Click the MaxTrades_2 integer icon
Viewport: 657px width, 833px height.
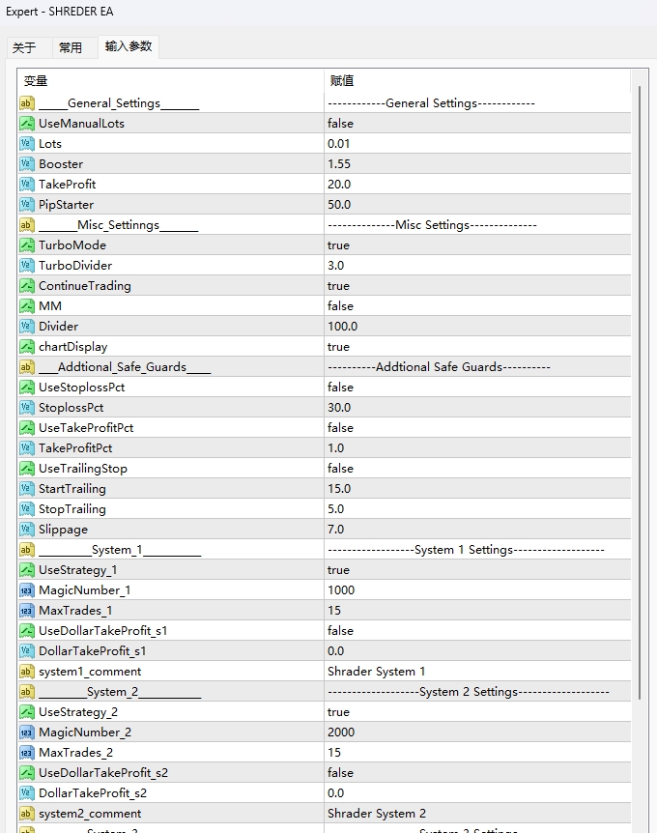(x=27, y=753)
